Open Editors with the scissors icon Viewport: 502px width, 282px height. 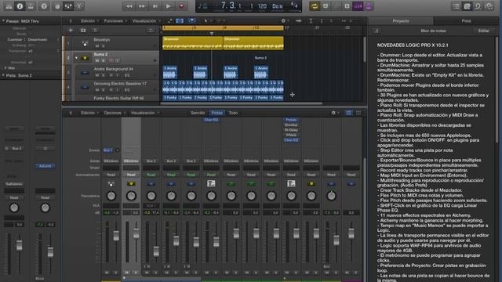[x=79, y=6]
